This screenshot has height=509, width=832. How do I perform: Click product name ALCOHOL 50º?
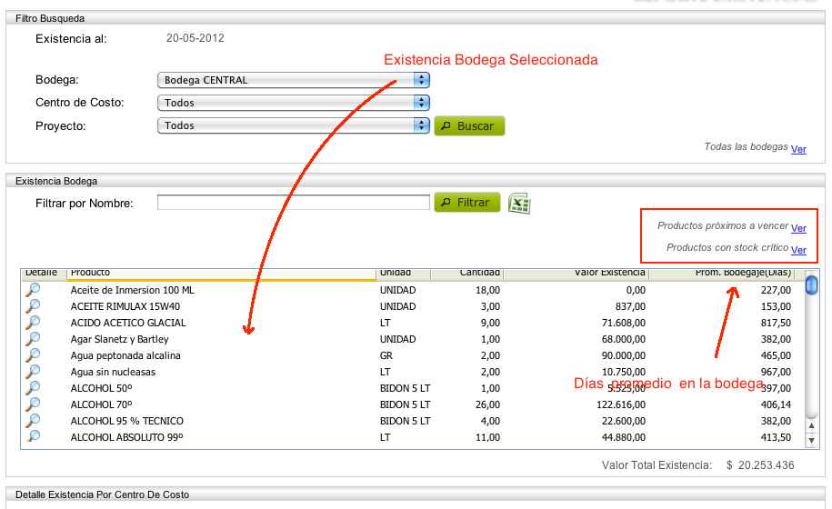click(x=101, y=389)
